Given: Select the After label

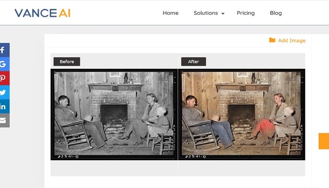Looking at the screenshot, I should [194, 62].
